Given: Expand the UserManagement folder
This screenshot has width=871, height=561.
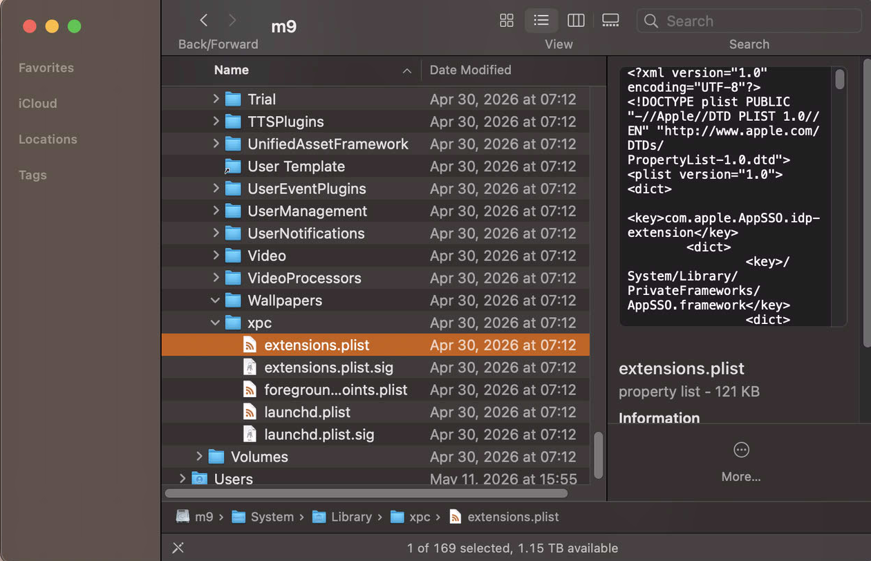Looking at the screenshot, I should pos(216,211).
